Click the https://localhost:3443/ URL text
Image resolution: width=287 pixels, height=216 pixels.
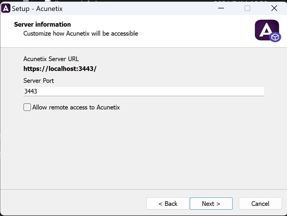pos(60,69)
